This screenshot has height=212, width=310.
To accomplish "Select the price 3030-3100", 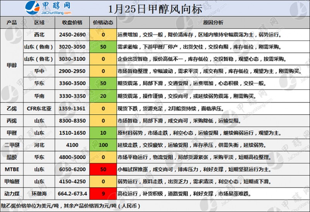I will (x=72, y=59).
